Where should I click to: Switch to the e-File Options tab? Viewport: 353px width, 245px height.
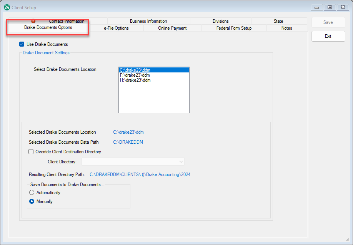pyautogui.click(x=116, y=28)
